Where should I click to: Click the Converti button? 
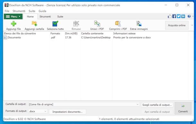click(x=183, y=108)
